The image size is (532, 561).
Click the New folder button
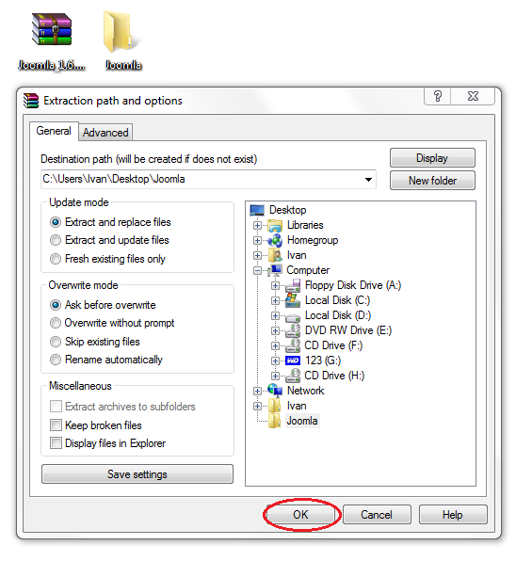432,181
